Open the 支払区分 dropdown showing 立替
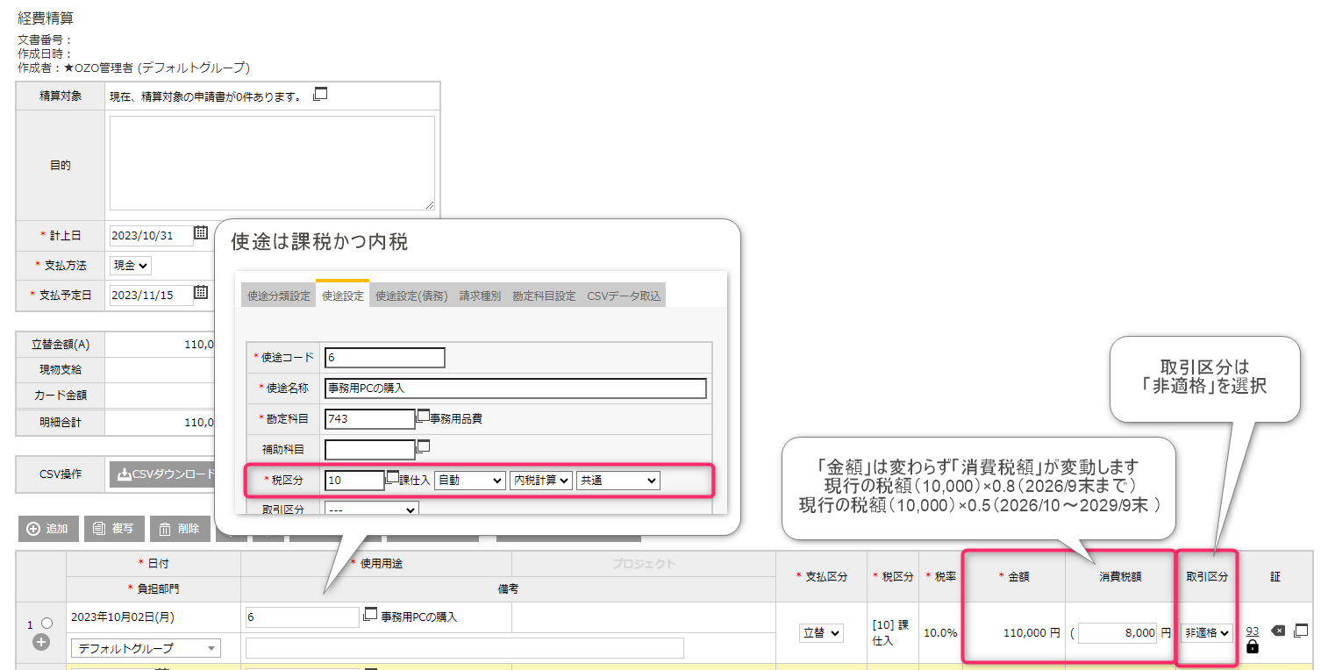Screen dimensions: 1321x670 [821, 632]
